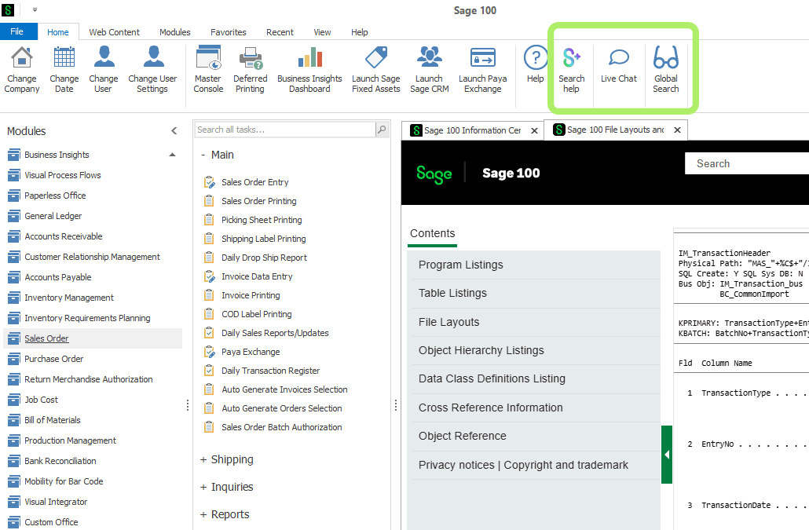This screenshot has height=530, width=809.
Task: Click the Change User icon
Action: coord(104,57)
